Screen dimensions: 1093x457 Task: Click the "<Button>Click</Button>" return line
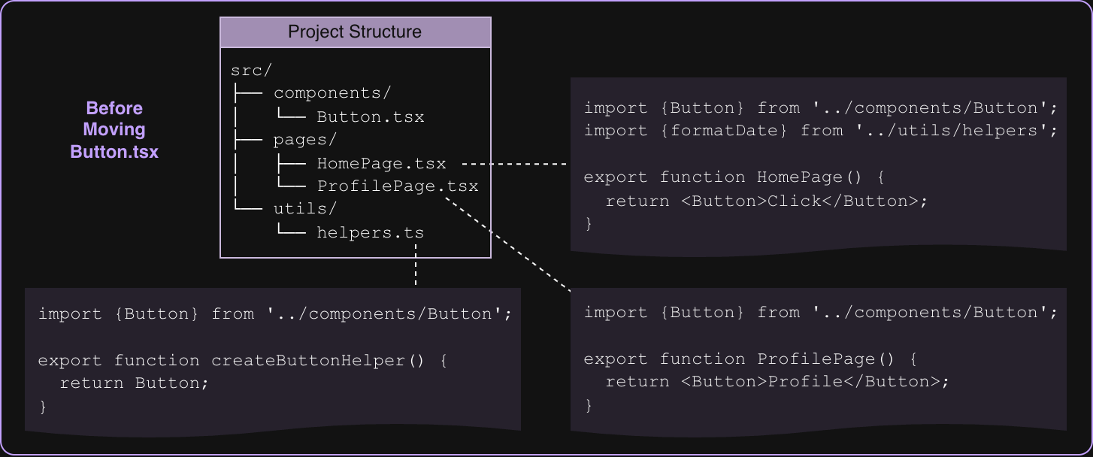coord(767,201)
